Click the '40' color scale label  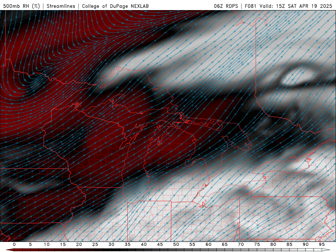tap(144, 244)
